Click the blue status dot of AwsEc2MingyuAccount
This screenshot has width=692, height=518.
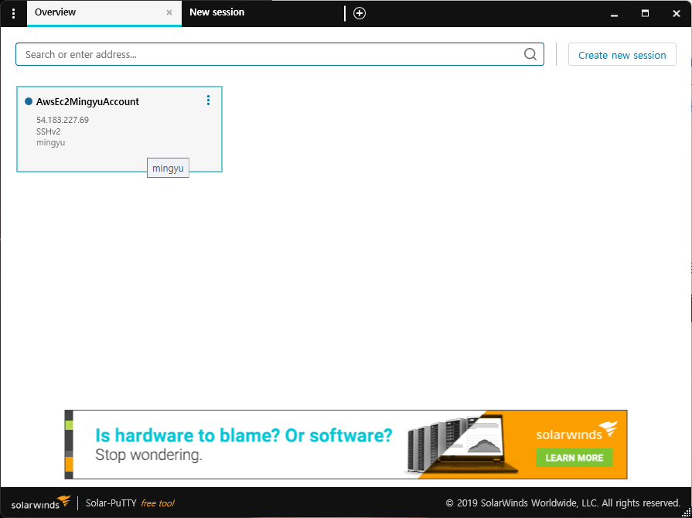pos(29,101)
